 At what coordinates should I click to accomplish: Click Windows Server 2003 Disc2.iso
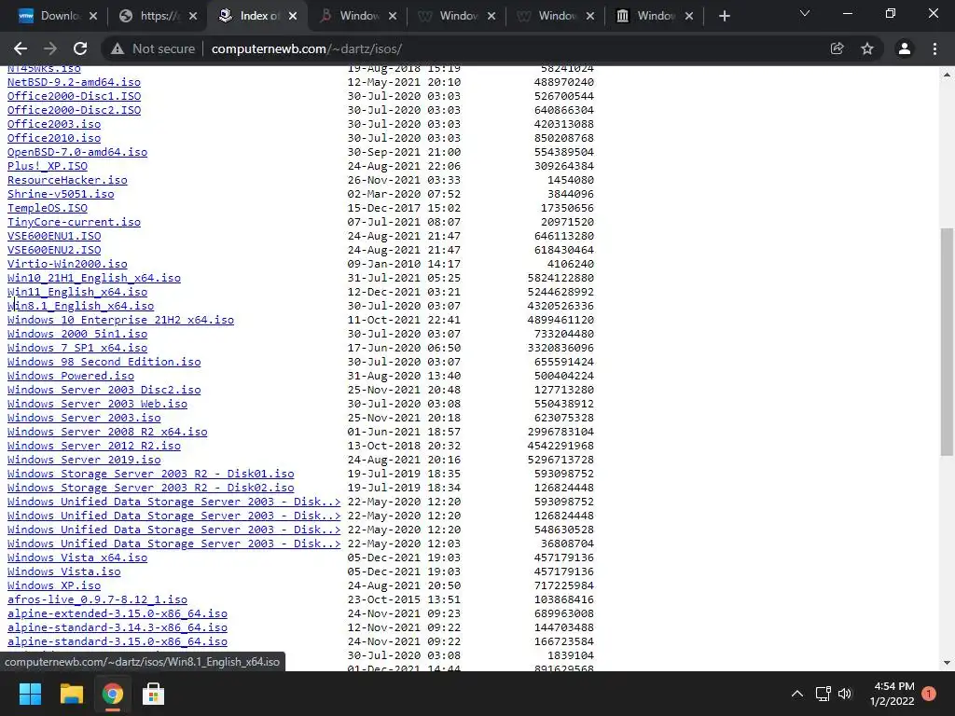point(104,391)
